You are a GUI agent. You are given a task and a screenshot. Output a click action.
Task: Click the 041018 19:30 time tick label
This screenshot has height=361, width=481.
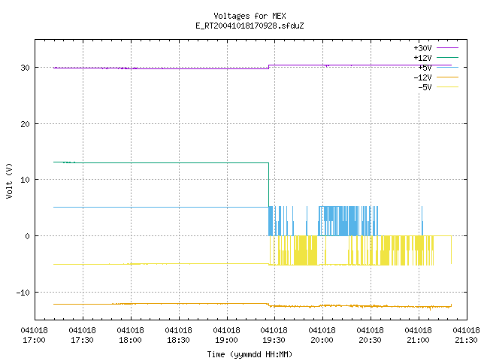click(x=274, y=335)
